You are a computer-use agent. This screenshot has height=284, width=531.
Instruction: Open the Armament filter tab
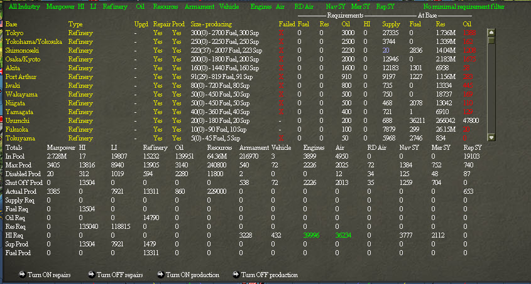(199, 7)
